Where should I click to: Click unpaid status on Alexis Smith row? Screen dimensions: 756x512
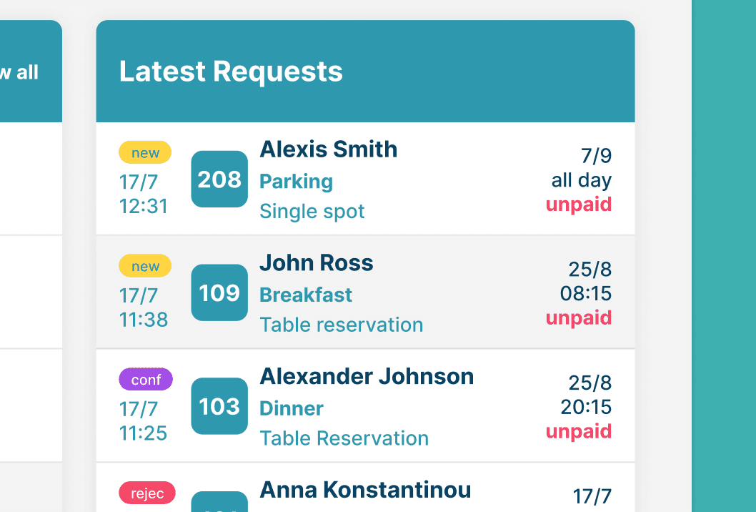579,205
